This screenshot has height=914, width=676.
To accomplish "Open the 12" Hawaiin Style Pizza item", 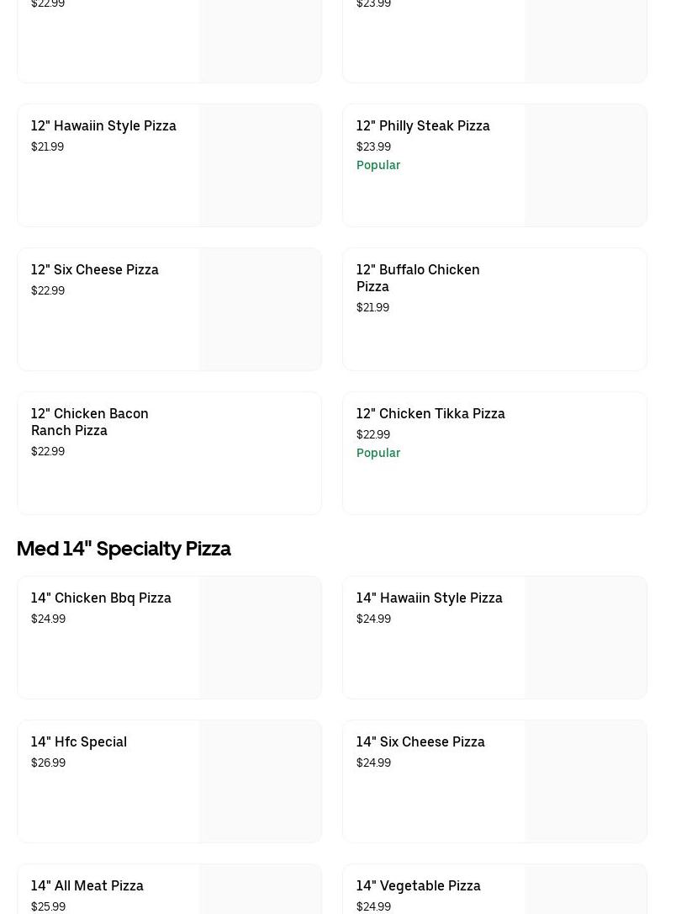I will click(103, 126).
